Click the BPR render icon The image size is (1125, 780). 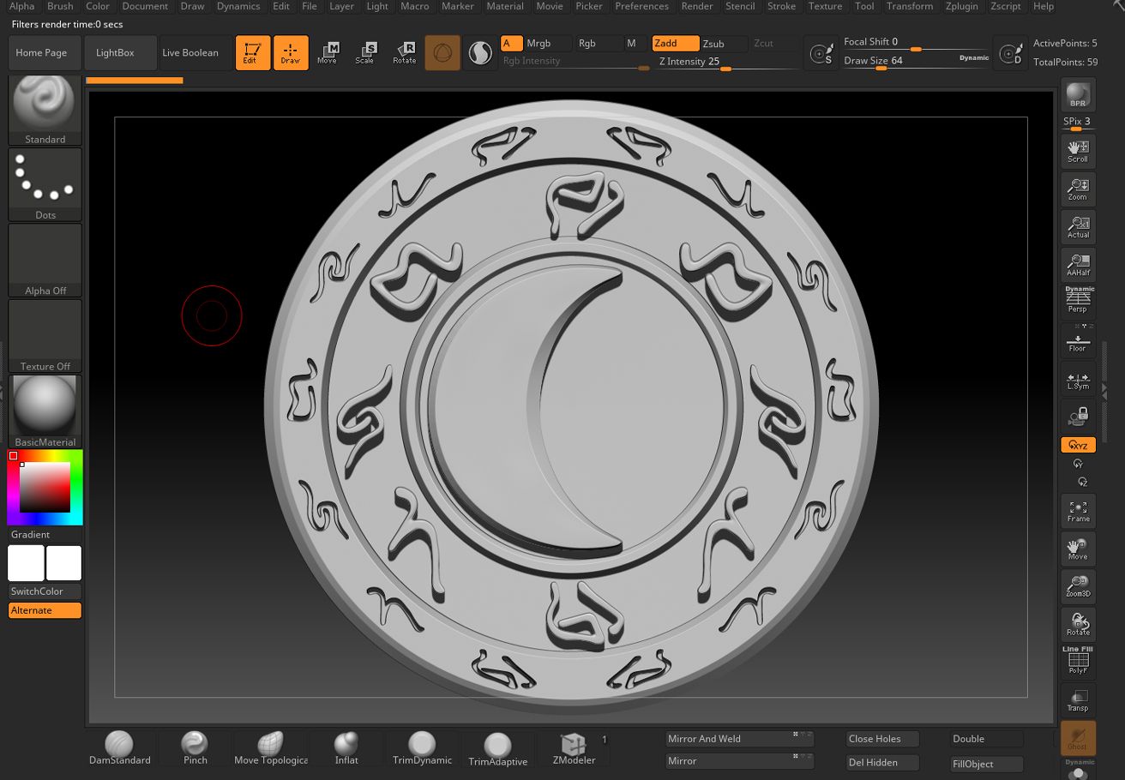point(1078,96)
